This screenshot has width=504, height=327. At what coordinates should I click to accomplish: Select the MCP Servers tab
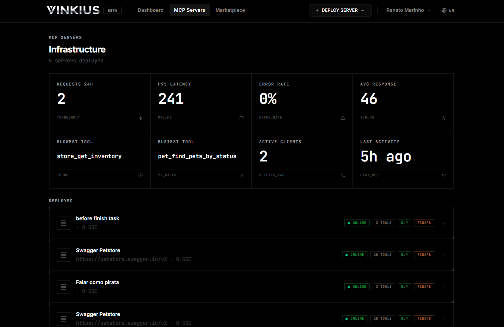tap(189, 10)
